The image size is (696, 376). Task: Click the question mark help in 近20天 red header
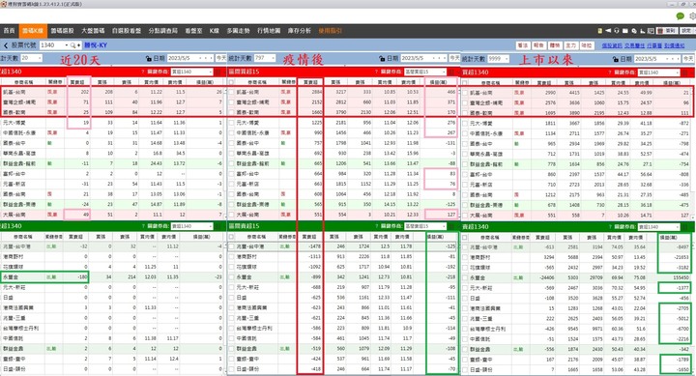(143, 72)
